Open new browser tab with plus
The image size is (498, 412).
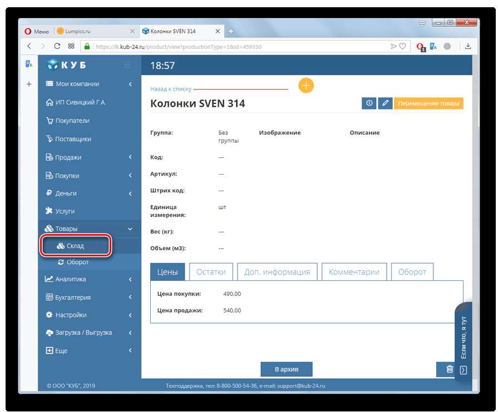231,31
